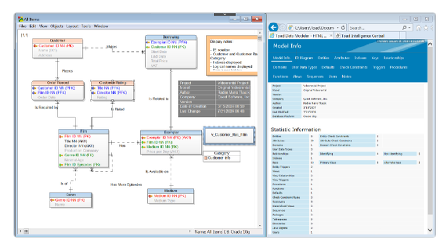
Task: Click the Favorites star icon
Action: click(426, 28)
